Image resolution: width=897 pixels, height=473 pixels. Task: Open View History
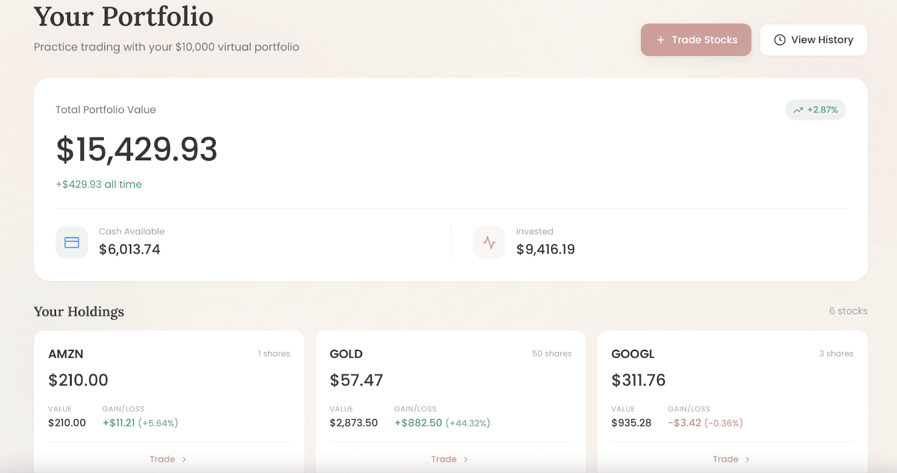(x=813, y=40)
